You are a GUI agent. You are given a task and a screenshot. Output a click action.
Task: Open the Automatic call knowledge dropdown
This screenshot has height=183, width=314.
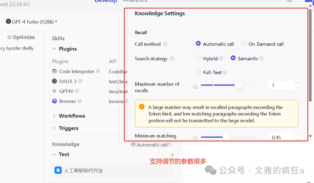[151, 145]
